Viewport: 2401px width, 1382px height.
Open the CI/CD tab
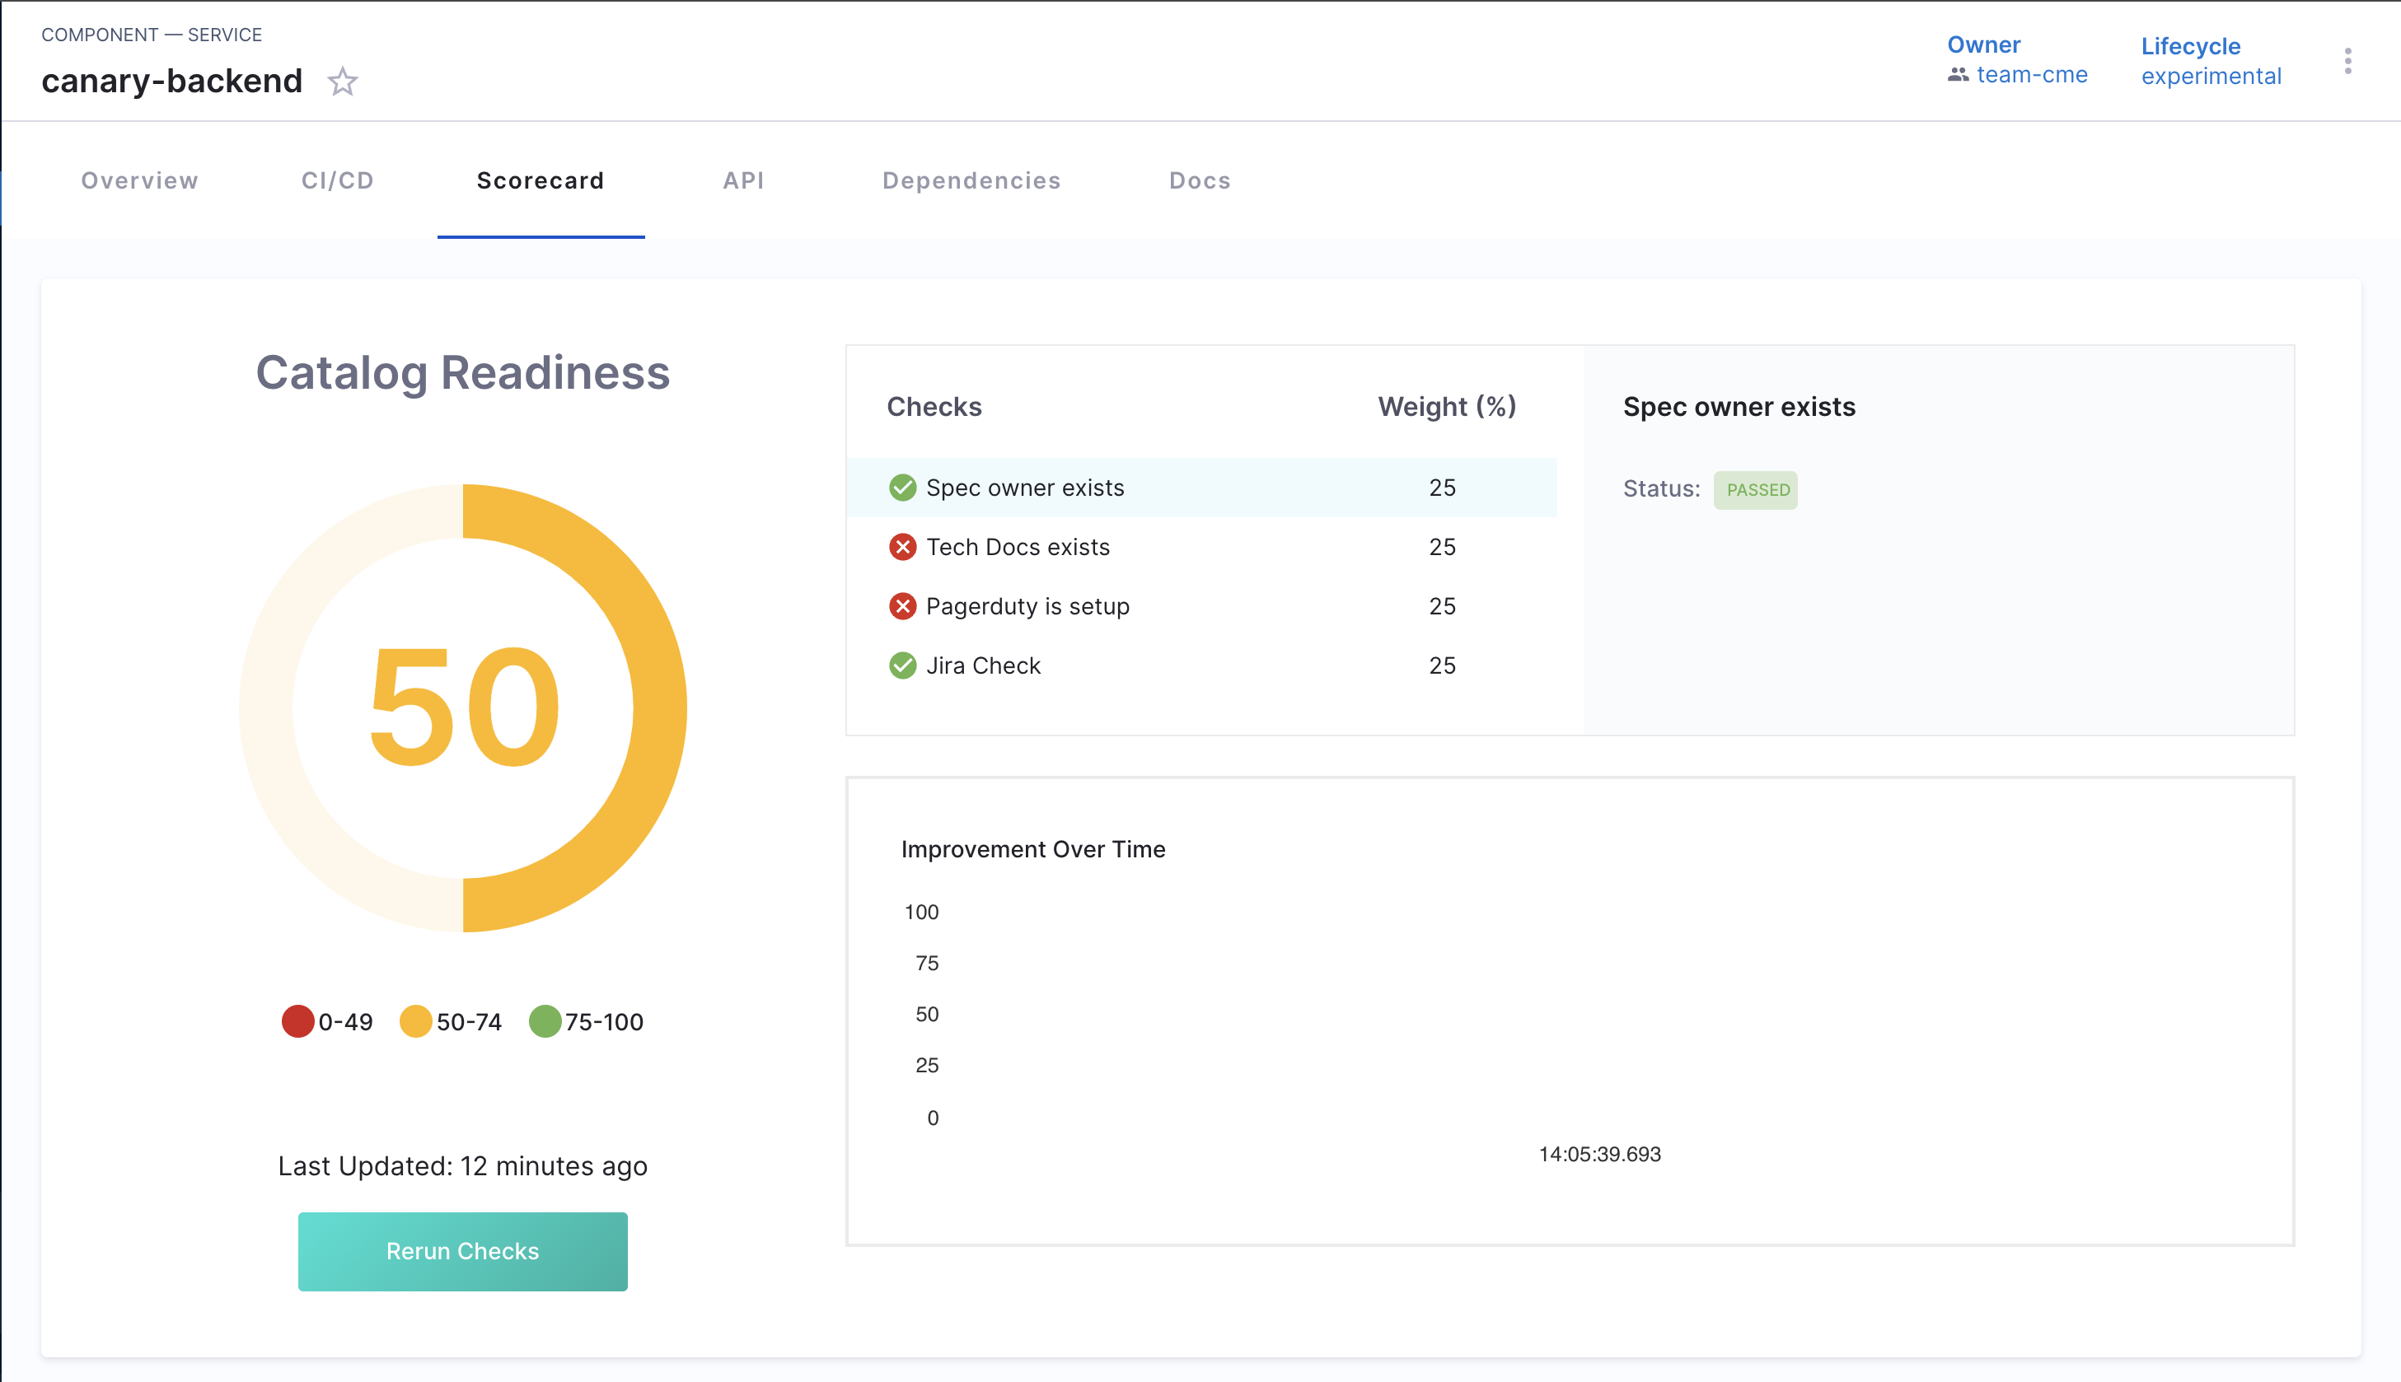pos(337,180)
